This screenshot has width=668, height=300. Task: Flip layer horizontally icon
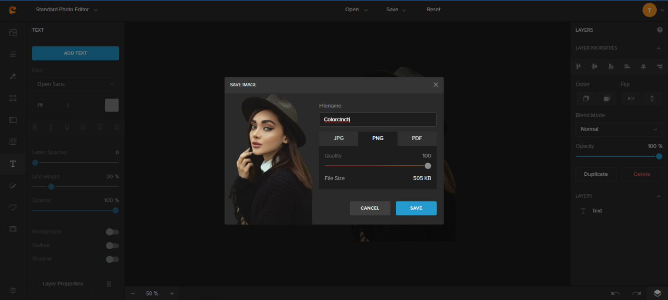click(631, 99)
